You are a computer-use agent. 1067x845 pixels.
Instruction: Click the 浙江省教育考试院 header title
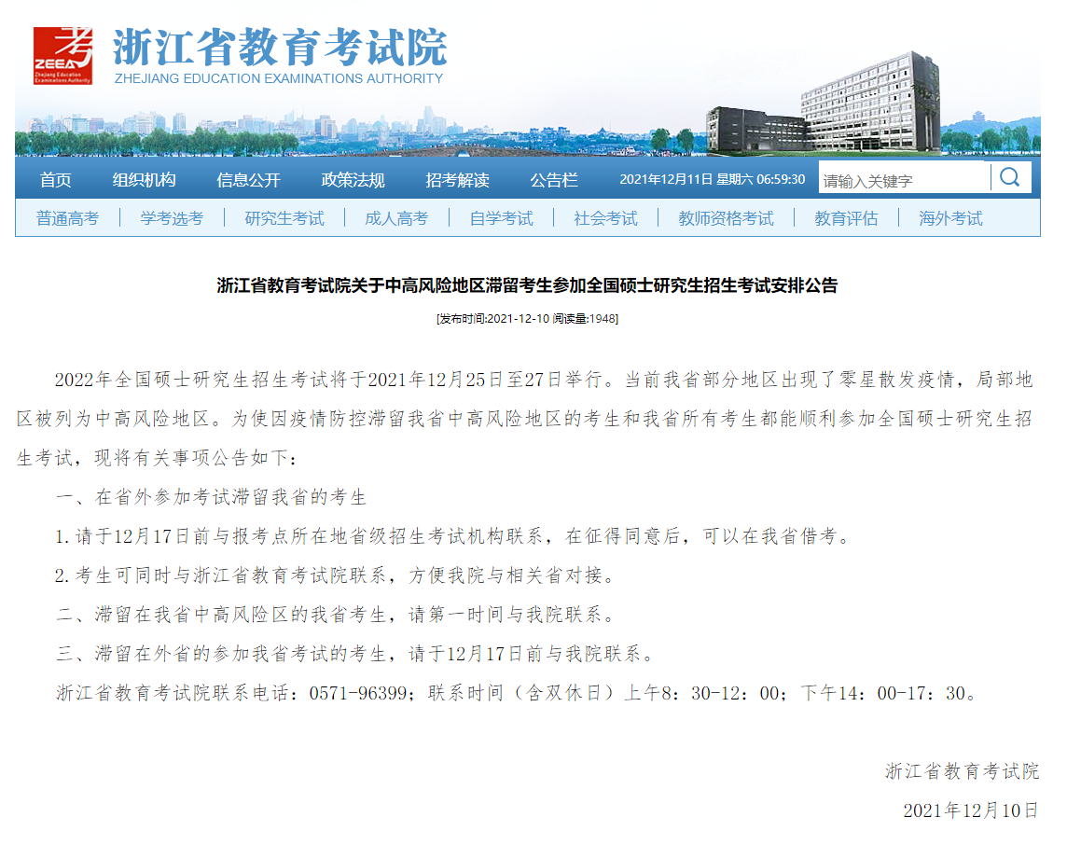[x=280, y=47]
